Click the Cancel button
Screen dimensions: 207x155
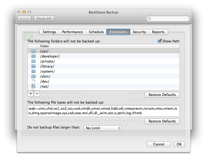[159, 144]
